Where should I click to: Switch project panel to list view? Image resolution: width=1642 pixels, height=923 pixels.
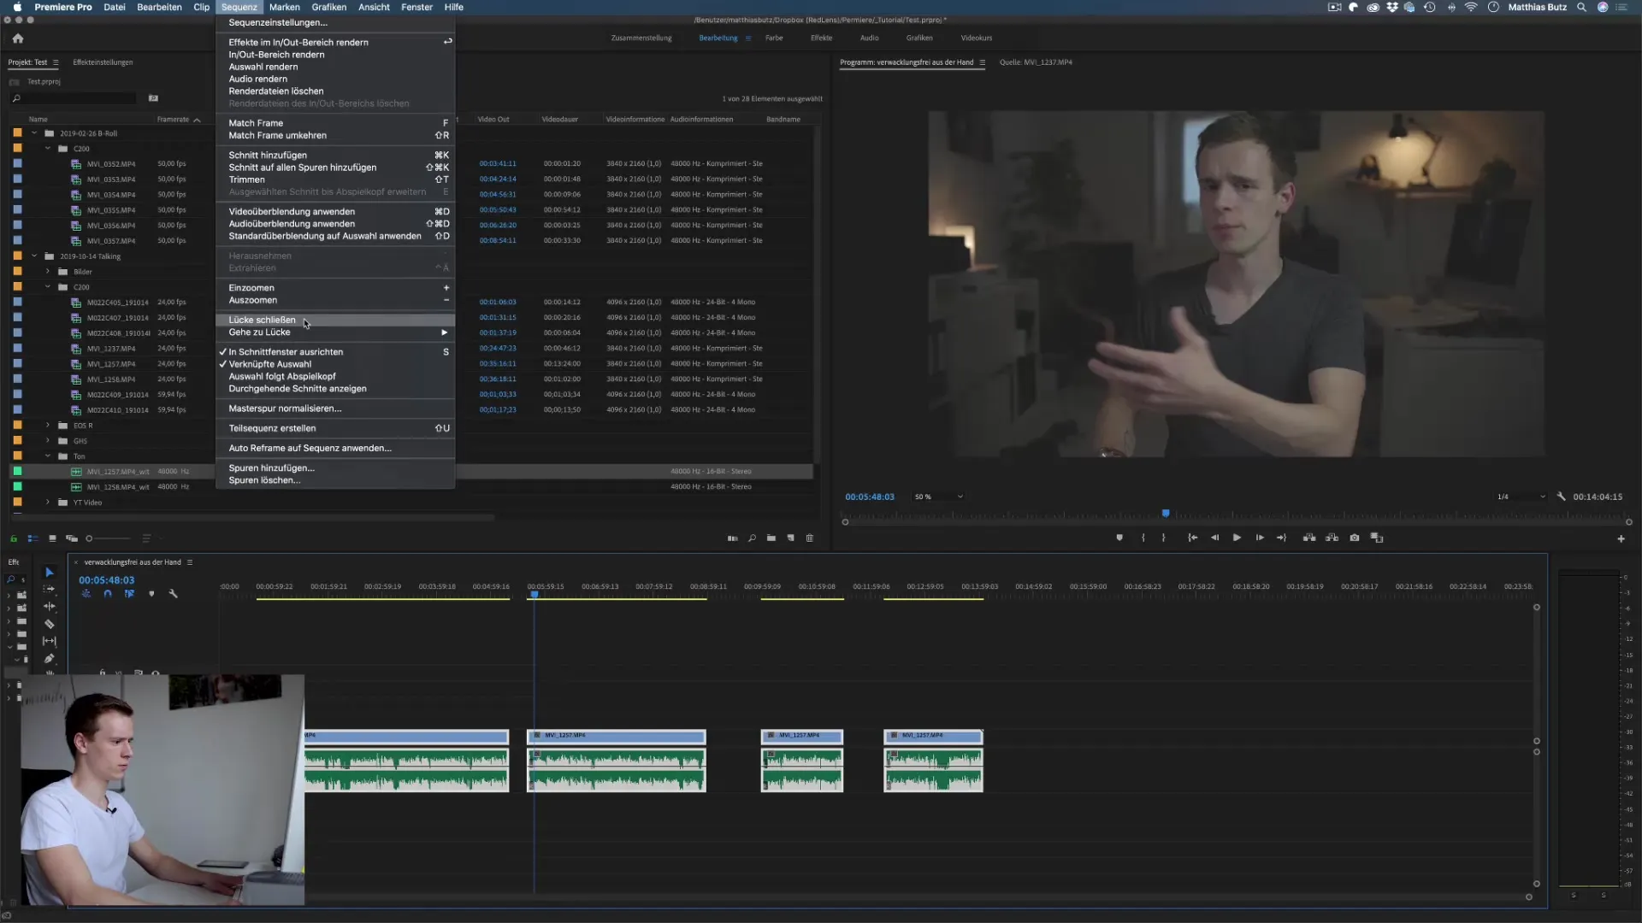pos(32,538)
